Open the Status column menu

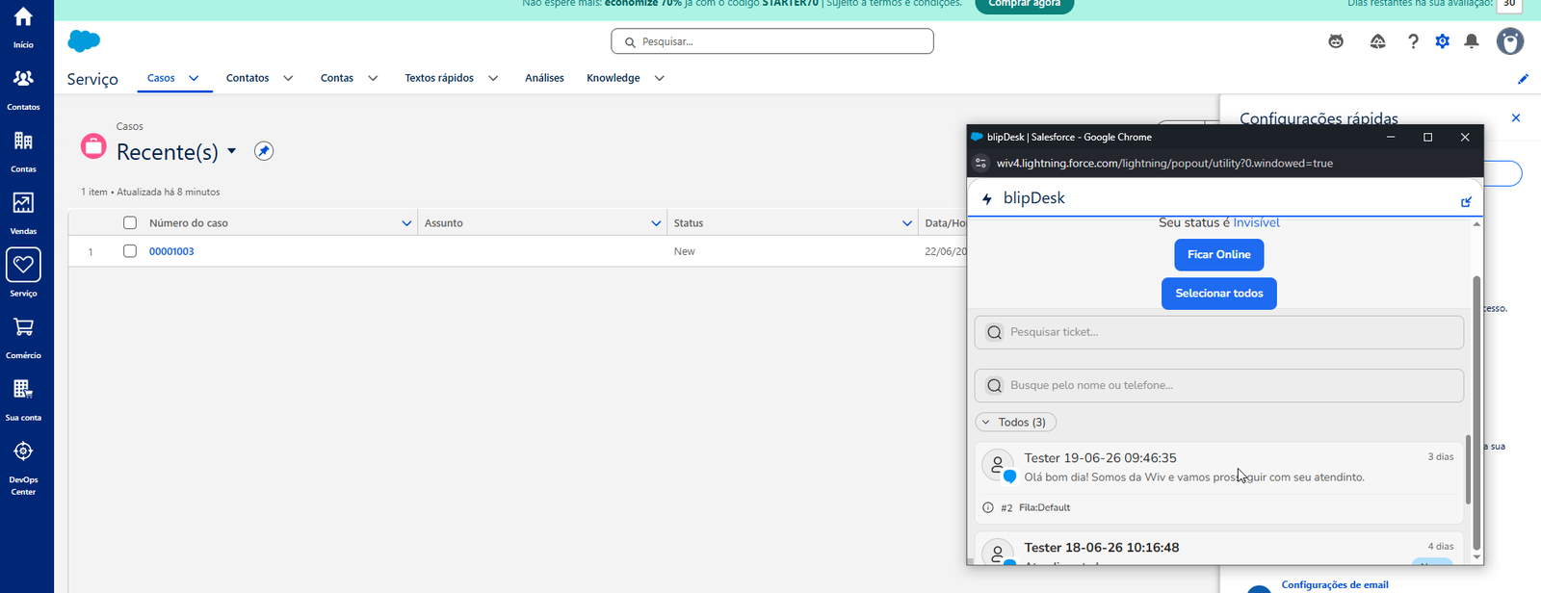(907, 223)
